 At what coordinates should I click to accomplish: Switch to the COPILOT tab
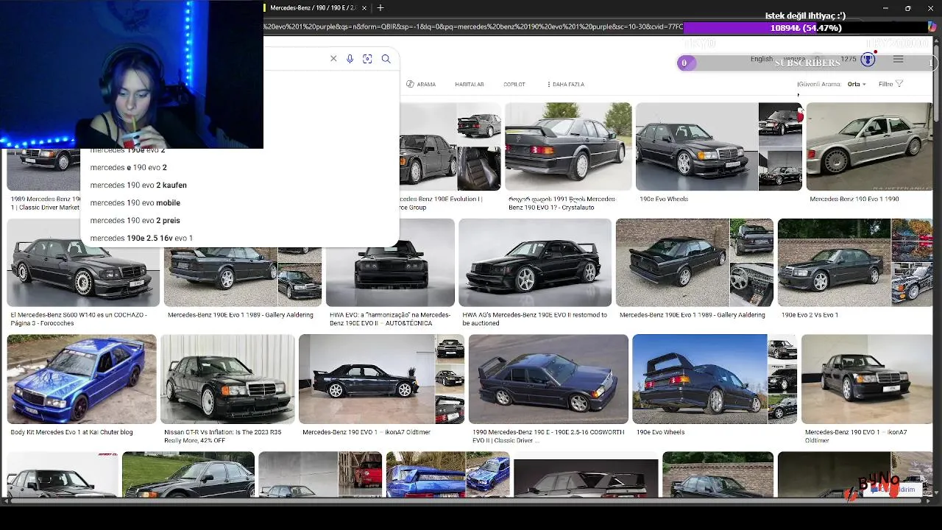(x=514, y=84)
